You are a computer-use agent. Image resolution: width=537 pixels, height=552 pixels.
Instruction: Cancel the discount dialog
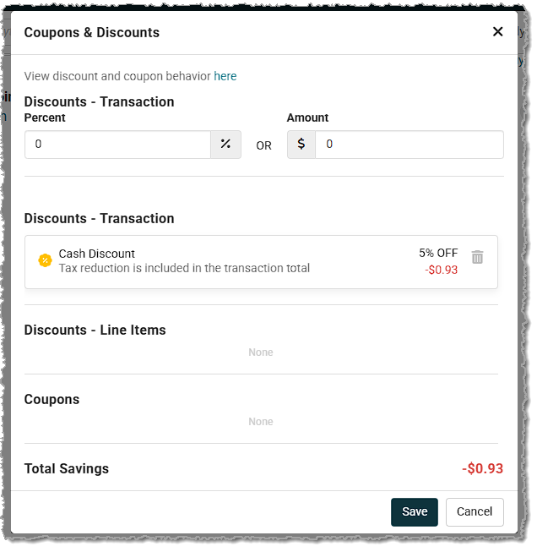(x=475, y=511)
